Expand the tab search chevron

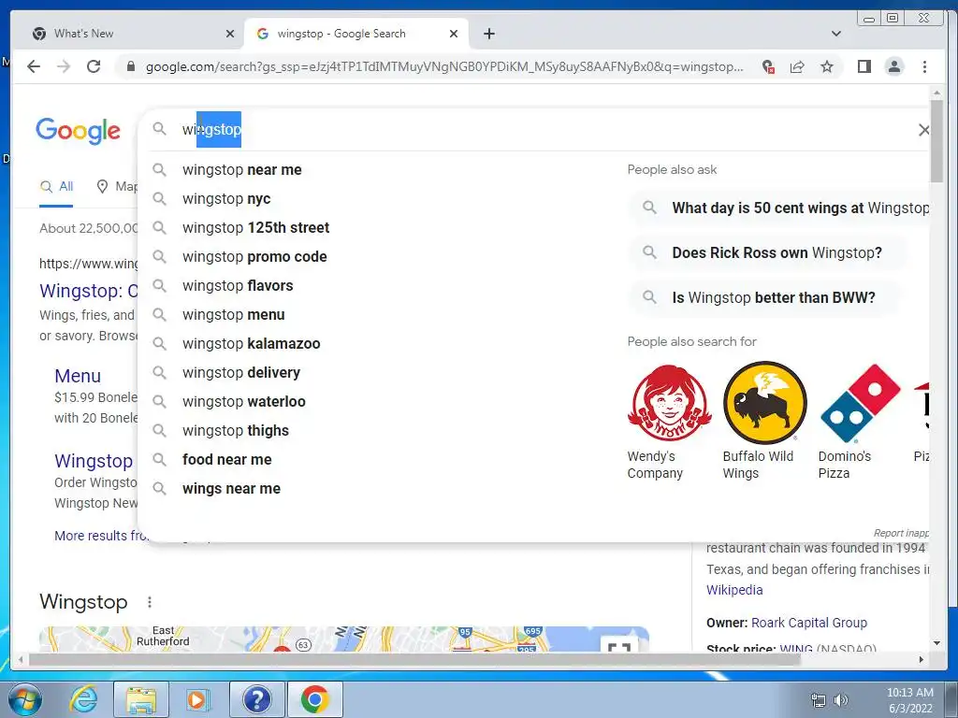[835, 34]
